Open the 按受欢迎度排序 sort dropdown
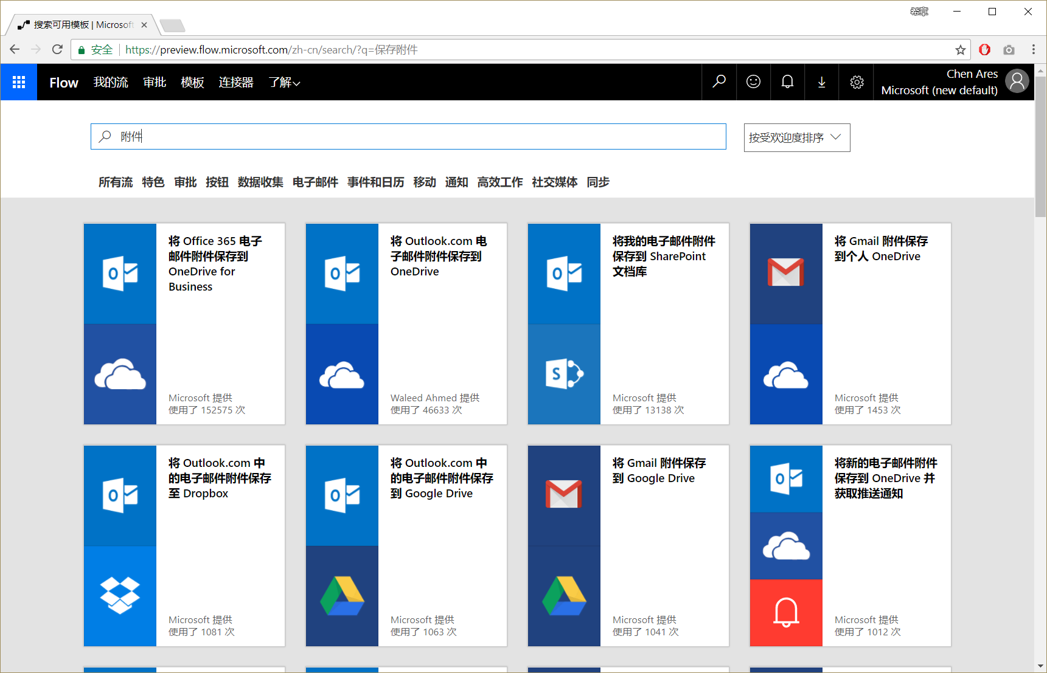1047x673 pixels. point(796,138)
